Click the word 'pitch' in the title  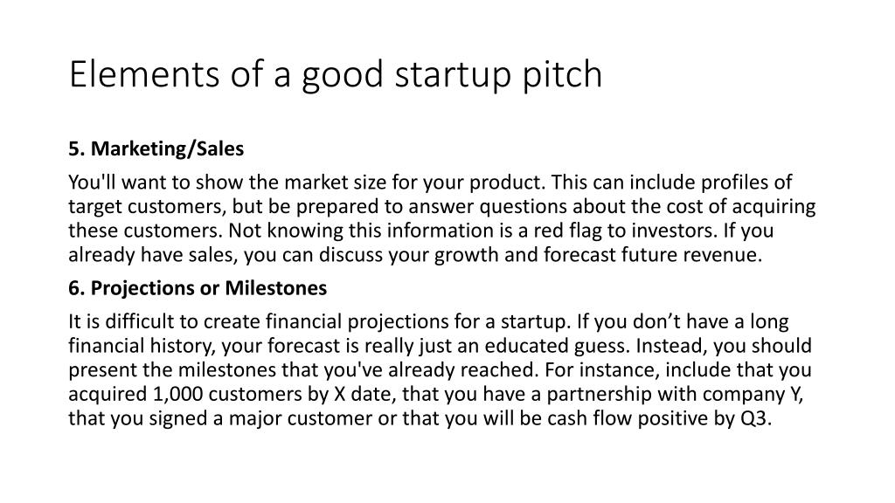(562, 74)
